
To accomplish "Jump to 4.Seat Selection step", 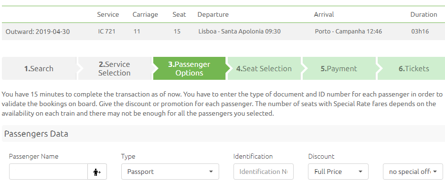I will tap(264, 68).
